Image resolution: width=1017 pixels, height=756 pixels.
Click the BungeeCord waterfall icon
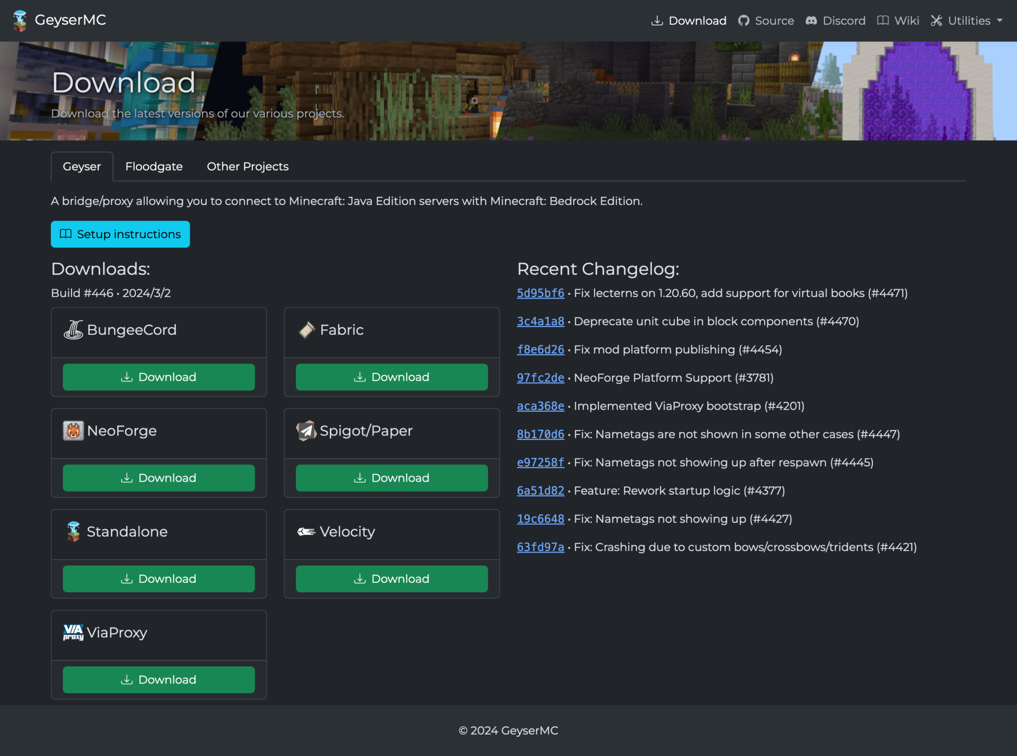(73, 329)
